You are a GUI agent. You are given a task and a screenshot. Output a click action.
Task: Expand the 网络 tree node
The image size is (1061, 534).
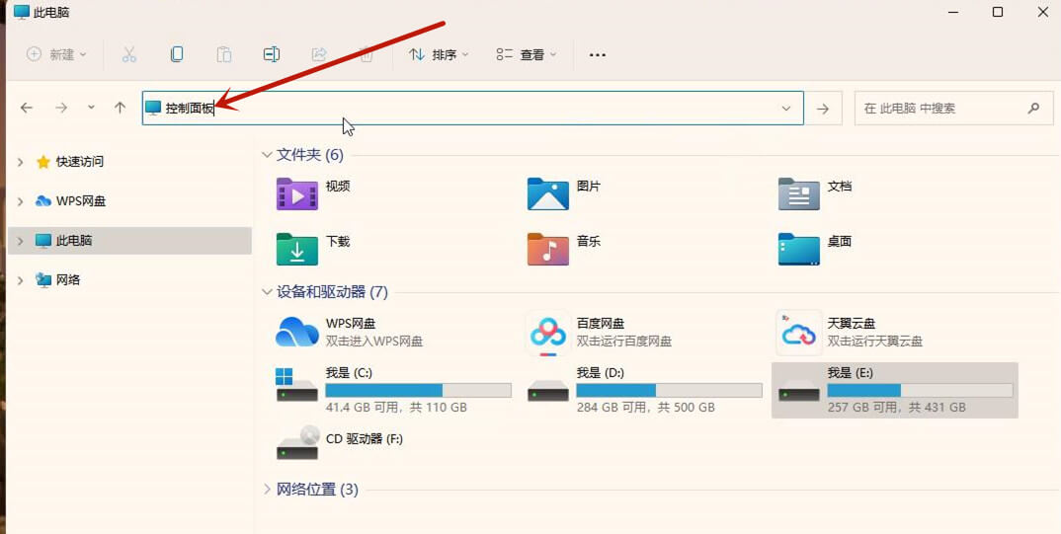click(x=21, y=280)
